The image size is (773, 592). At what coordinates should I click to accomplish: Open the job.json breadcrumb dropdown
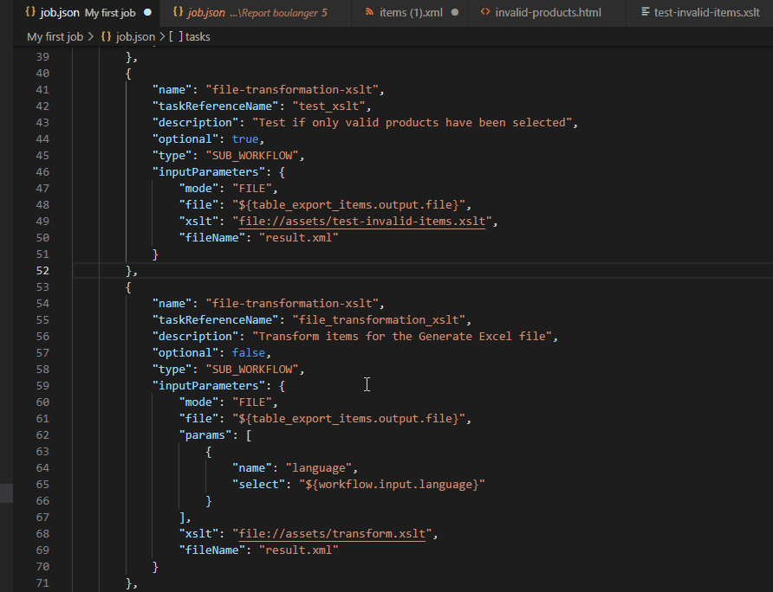(134, 37)
